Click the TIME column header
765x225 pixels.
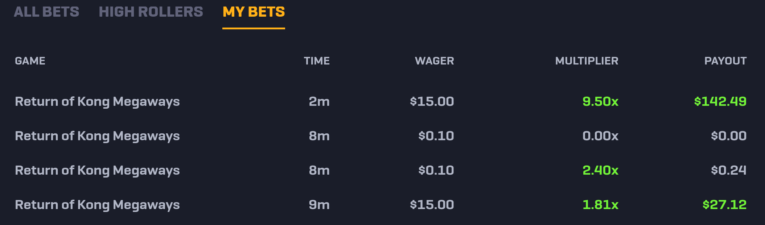317,61
